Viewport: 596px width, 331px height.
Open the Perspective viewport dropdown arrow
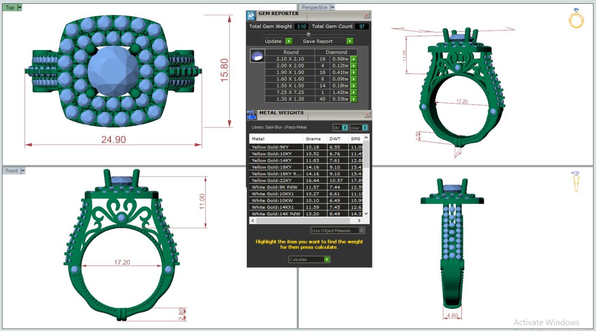[332, 7]
